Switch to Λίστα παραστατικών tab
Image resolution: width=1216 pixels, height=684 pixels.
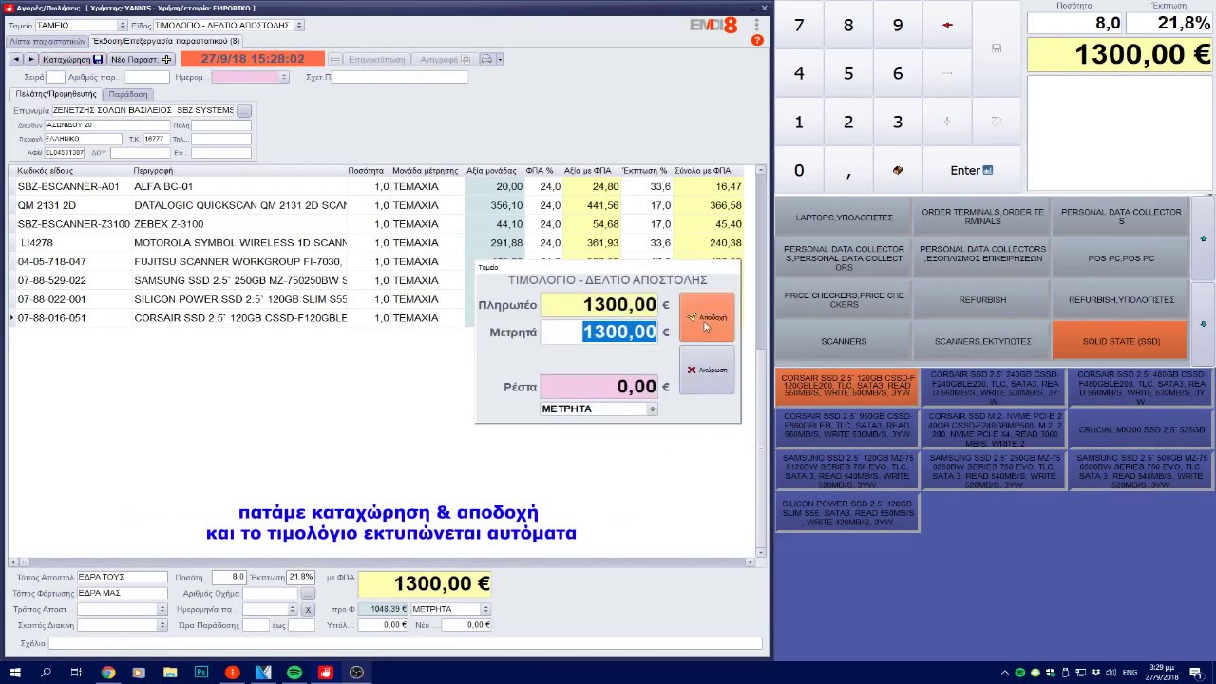(x=47, y=42)
